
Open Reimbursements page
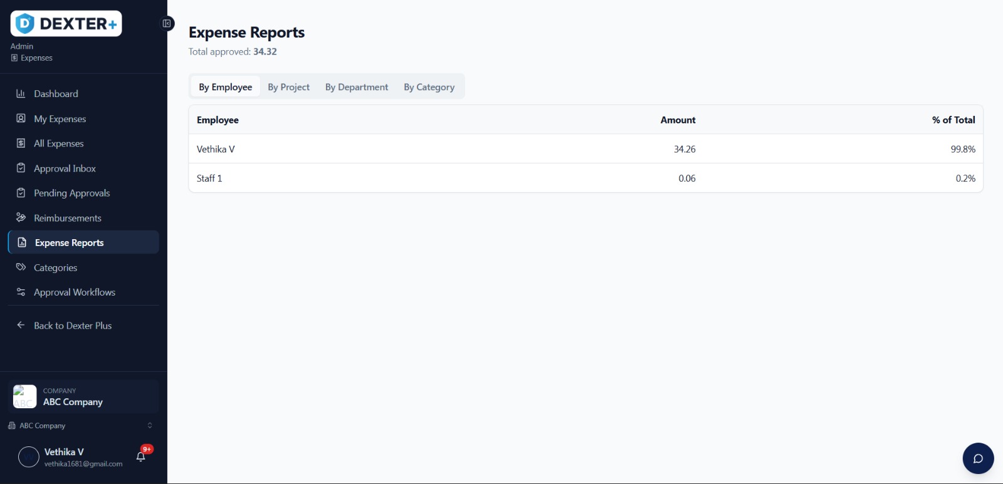(83, 218)
